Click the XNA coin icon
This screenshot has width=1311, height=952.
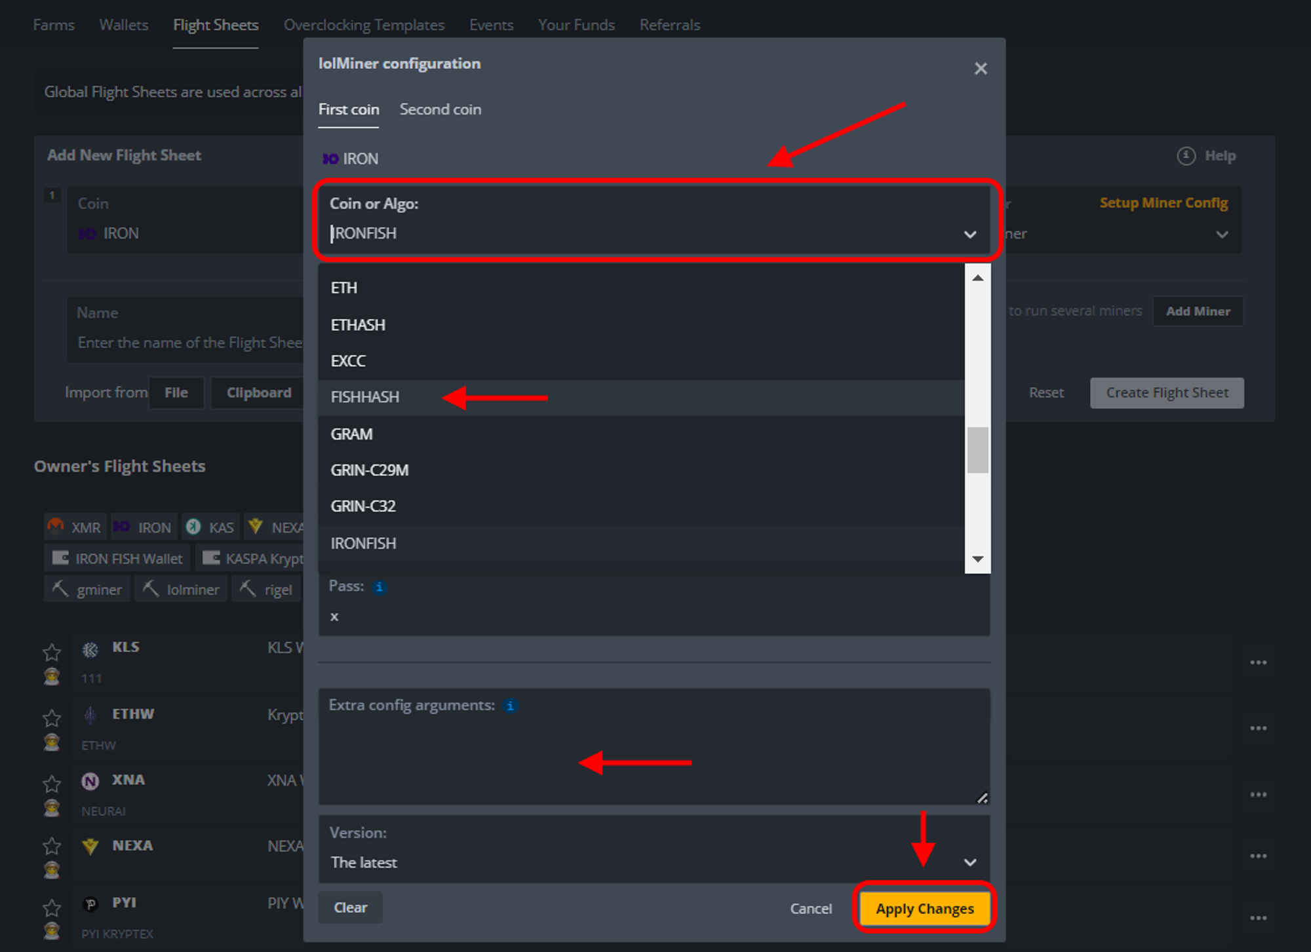point(90,780)
